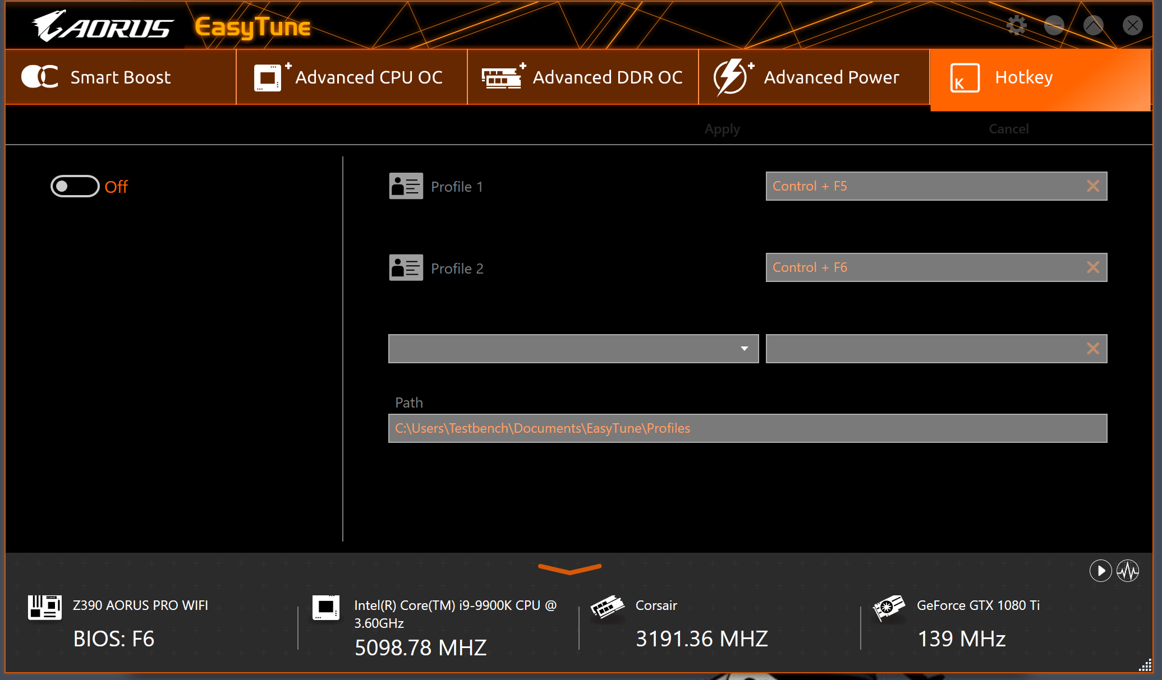Go to the Advanced Power tab

(814, 77)
